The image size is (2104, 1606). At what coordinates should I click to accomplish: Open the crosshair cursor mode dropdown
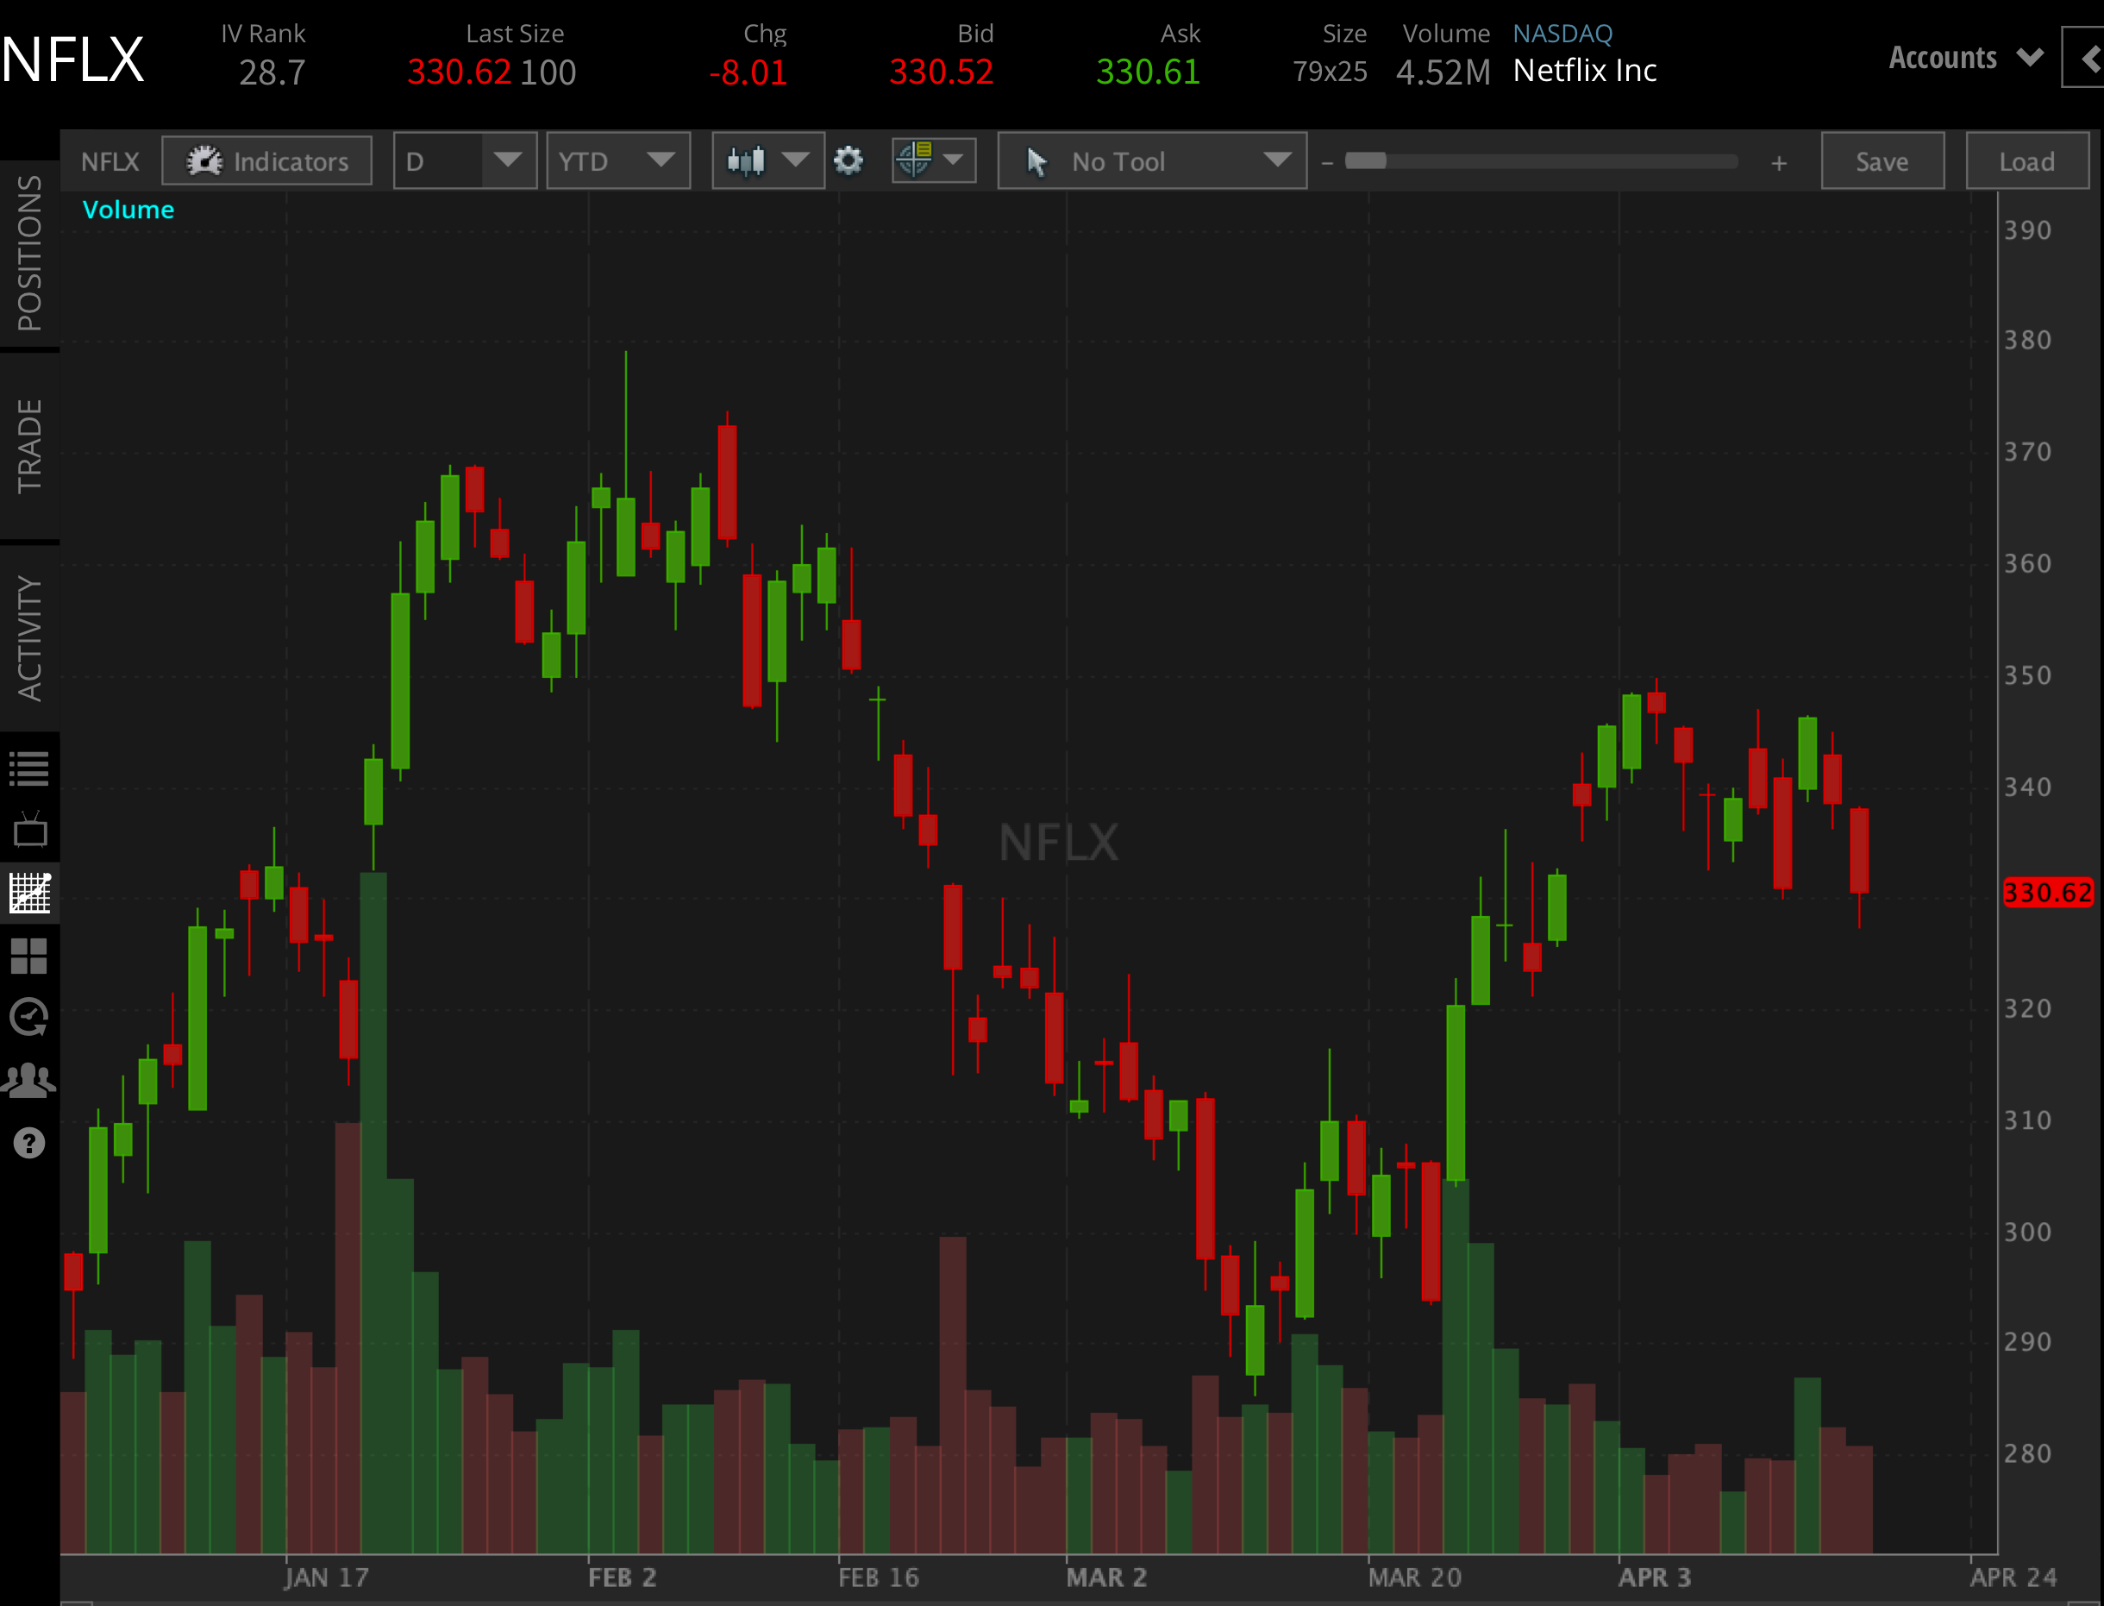934,160
